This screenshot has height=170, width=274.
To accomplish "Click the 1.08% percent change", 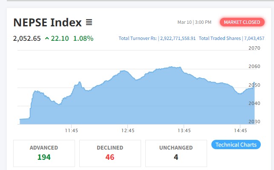I will [x=83, y=39].
